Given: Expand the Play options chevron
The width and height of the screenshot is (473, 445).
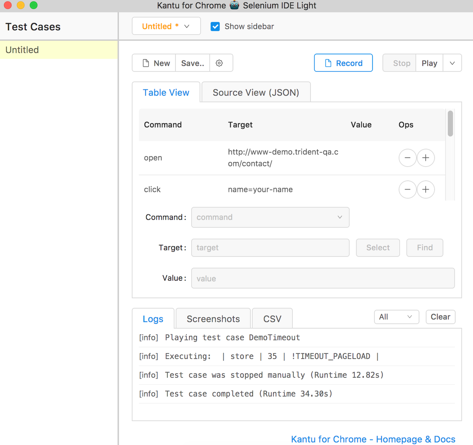Looking at the screenshot, I should (x=452, y=63).
